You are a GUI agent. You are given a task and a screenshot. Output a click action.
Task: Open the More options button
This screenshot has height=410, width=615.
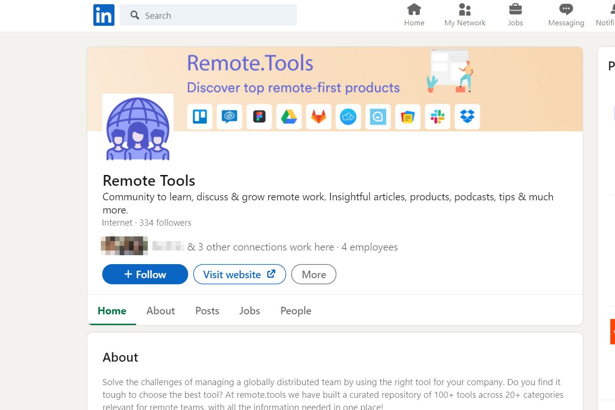pos(314,274)
